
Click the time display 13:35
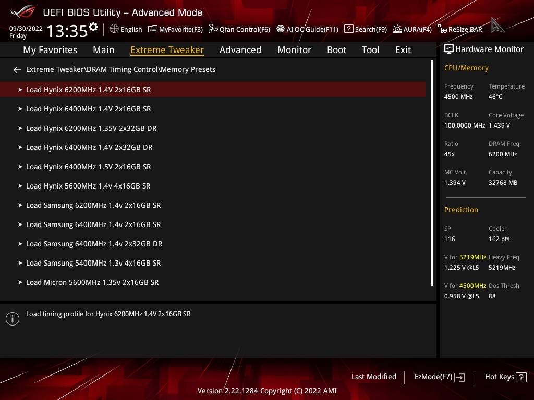(67, 31)
